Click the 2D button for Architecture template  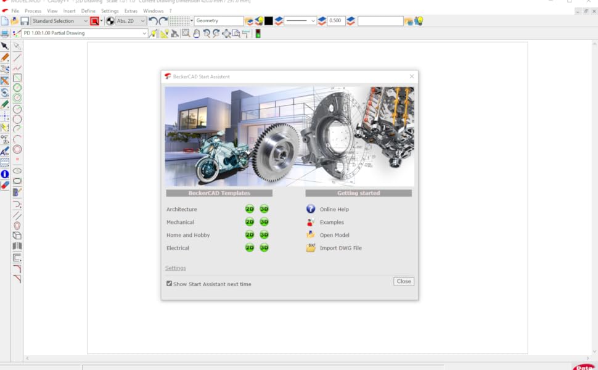coord(250,209)
